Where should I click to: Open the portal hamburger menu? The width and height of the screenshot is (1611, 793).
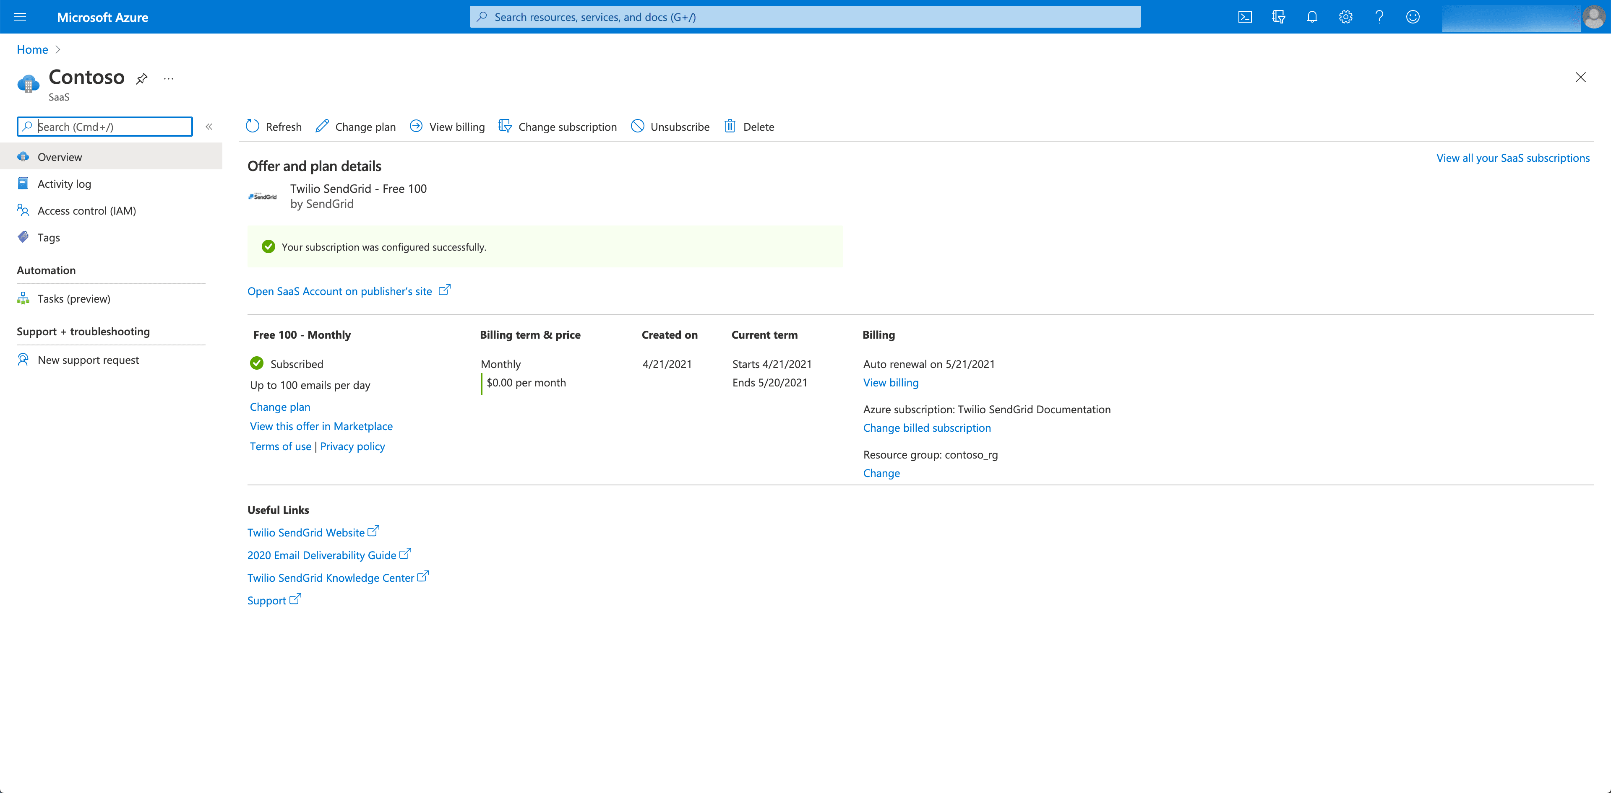click(x=20, y=17)
